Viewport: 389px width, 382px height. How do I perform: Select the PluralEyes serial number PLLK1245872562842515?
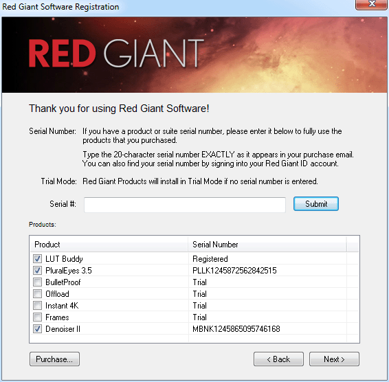pos(234,271)
